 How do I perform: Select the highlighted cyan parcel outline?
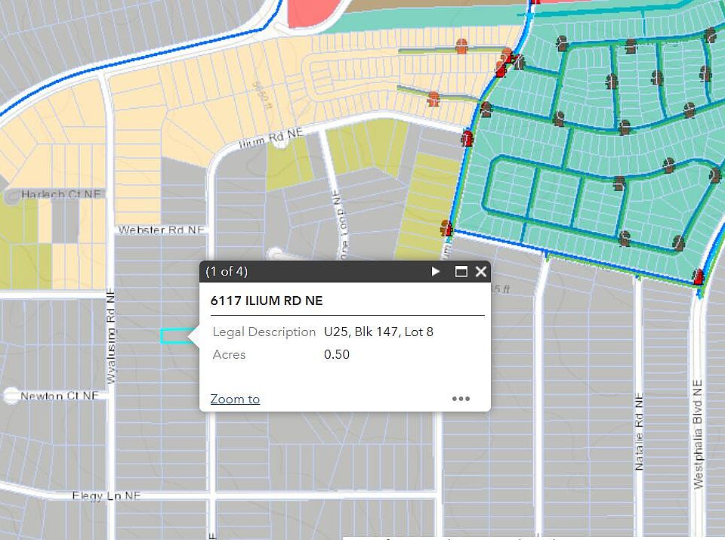[177, 335]
